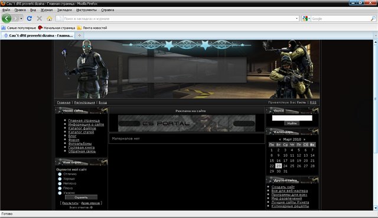Click the Найти search button
This screenshot has height=218, width=378.
tap(292, 123)
